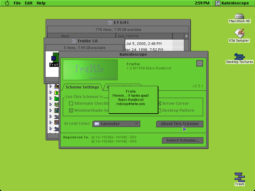
Task: Expand the row with the black-and-white striped folder
Action: click(51, 116)
